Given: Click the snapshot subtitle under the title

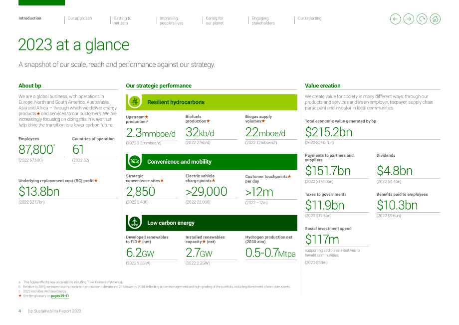Looking at the screenshot, I should (117, 64).
